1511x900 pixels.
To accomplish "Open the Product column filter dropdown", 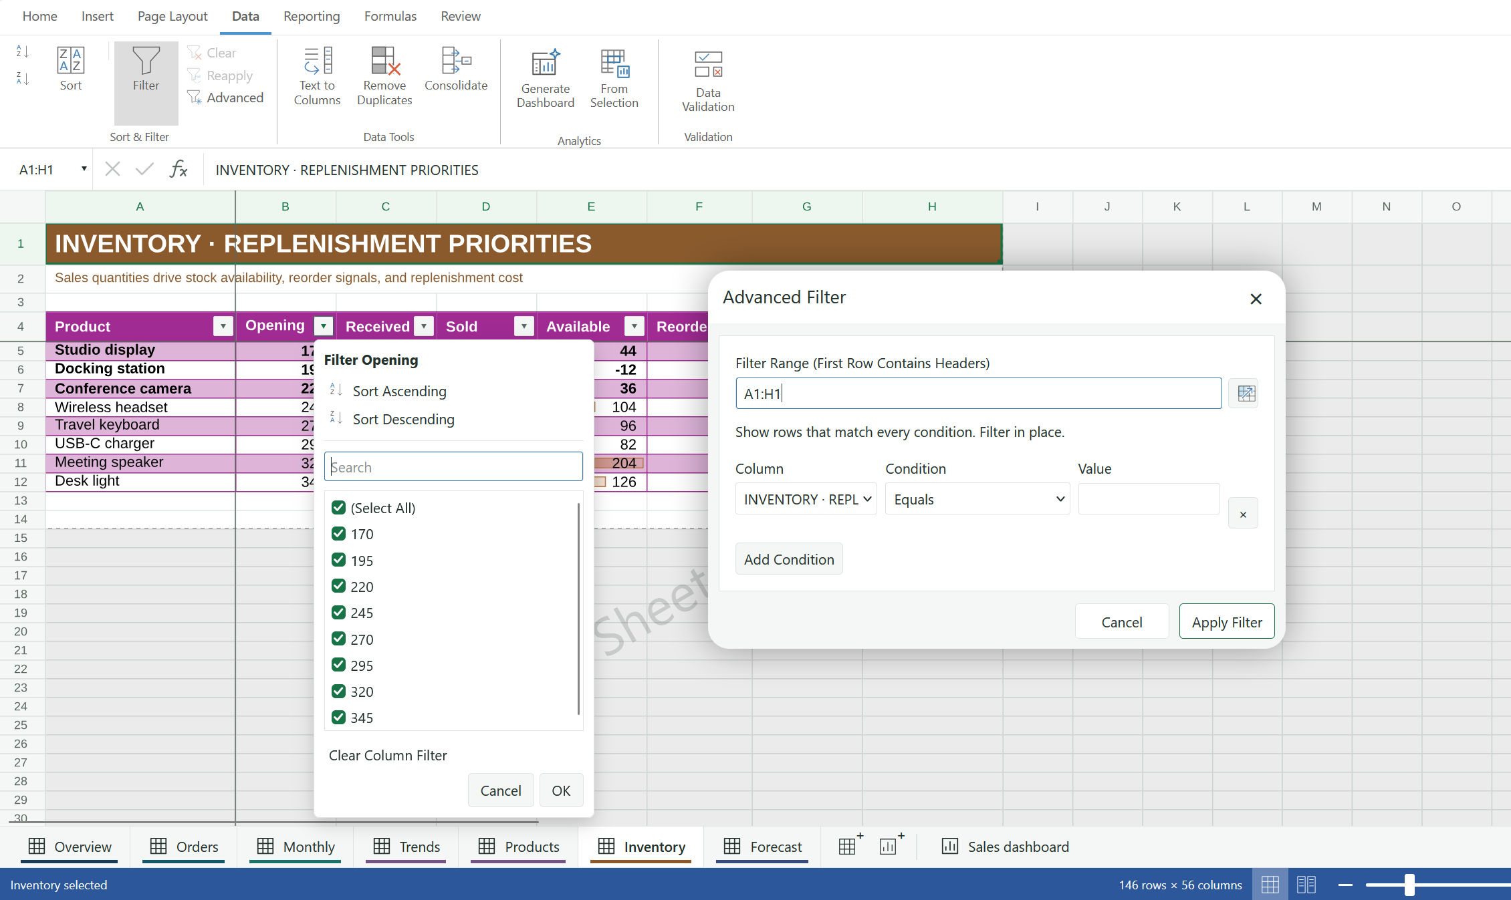I will [223, 326].
